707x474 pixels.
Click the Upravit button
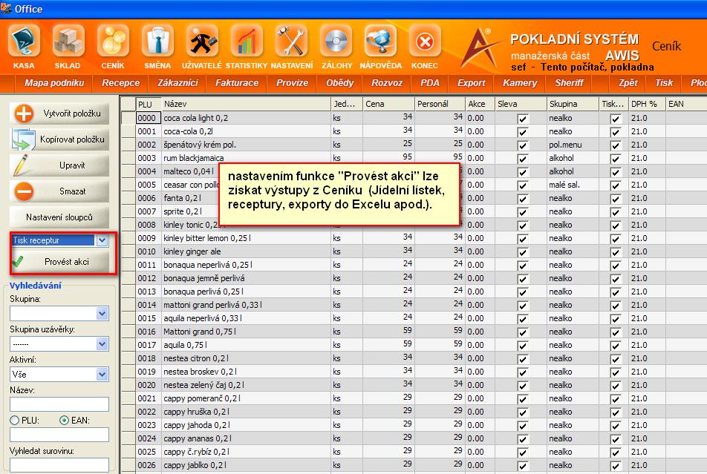59,165
